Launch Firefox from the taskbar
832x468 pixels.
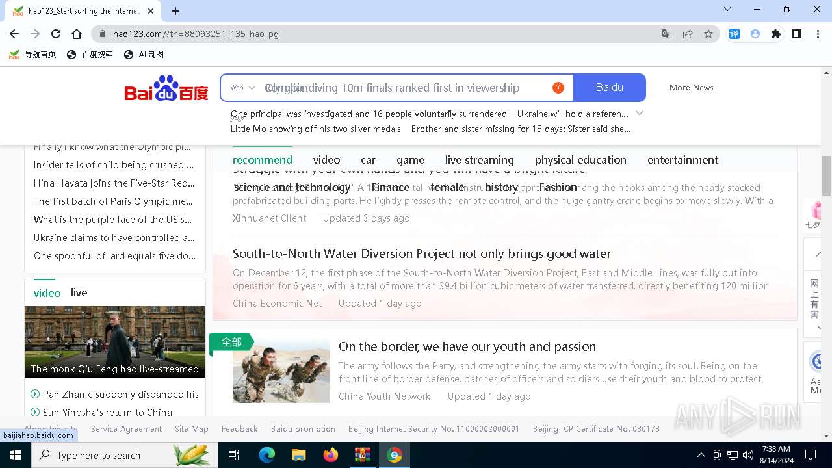point(331,455)
